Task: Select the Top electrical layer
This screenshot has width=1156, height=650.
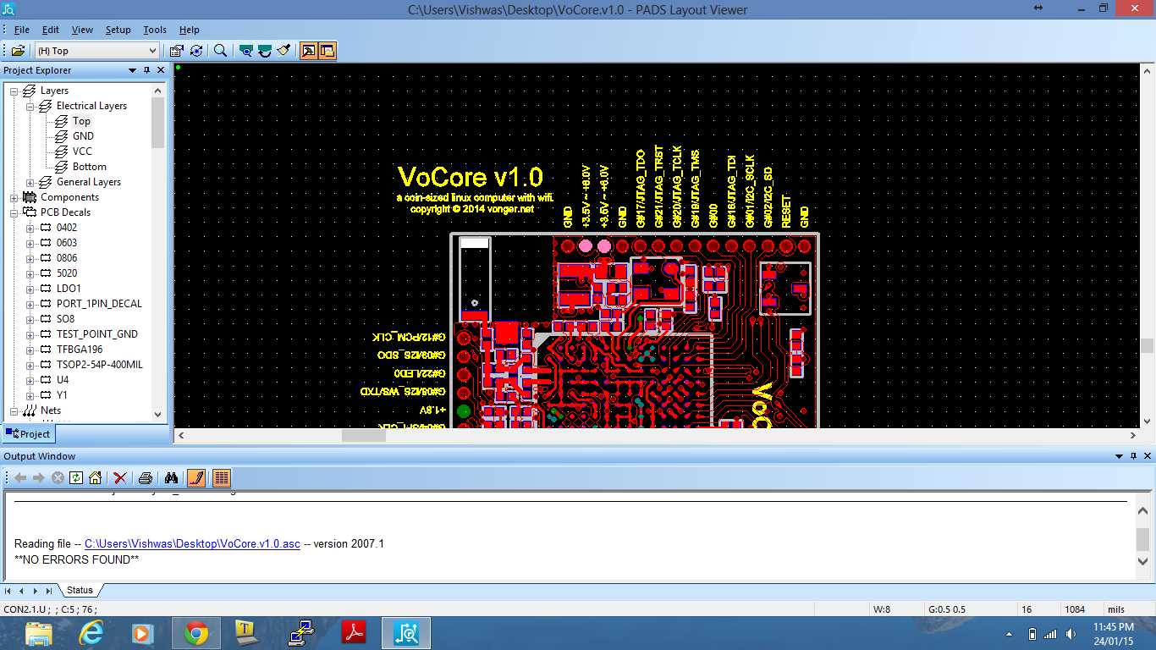Action: pyautogui.click(x=81, y=121)
